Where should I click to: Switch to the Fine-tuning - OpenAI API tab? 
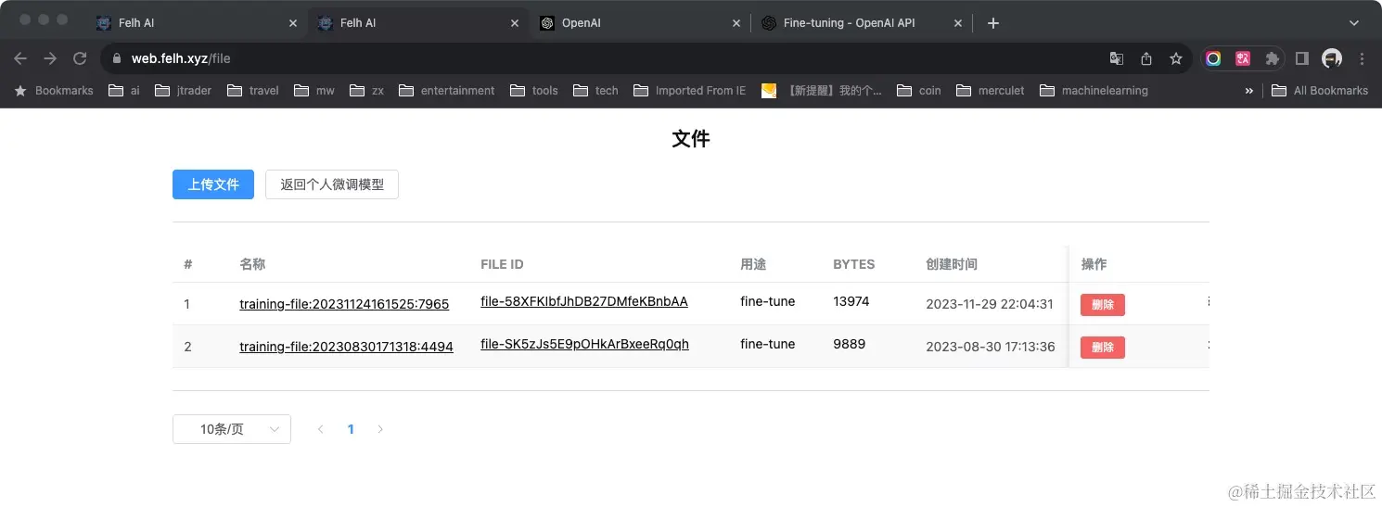[862, 23]
